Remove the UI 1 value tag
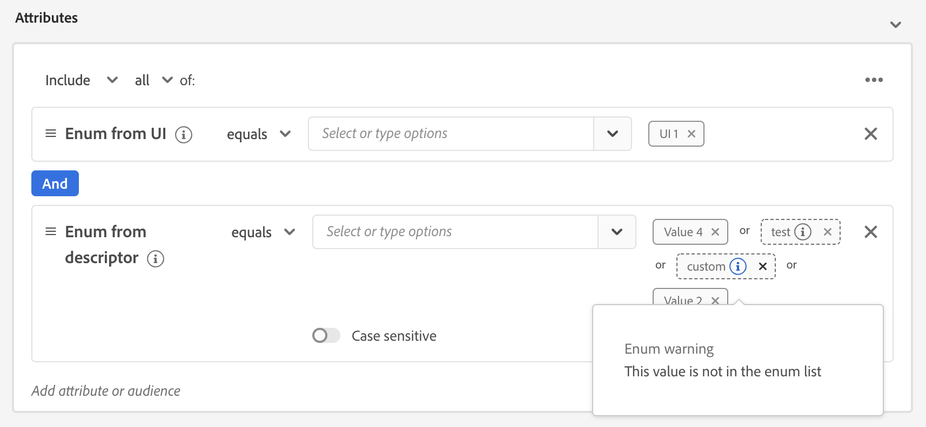This screenshot has height=427, width=926. click(692, 134)
